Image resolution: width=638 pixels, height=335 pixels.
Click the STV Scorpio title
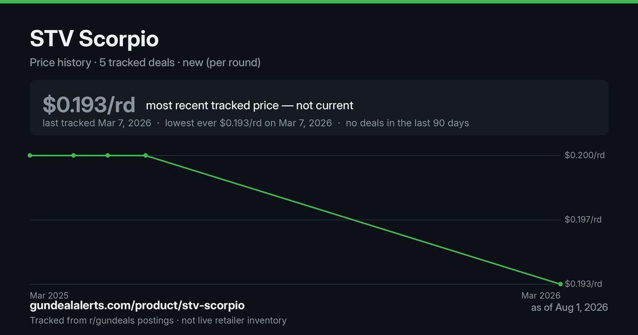(94, 39)
